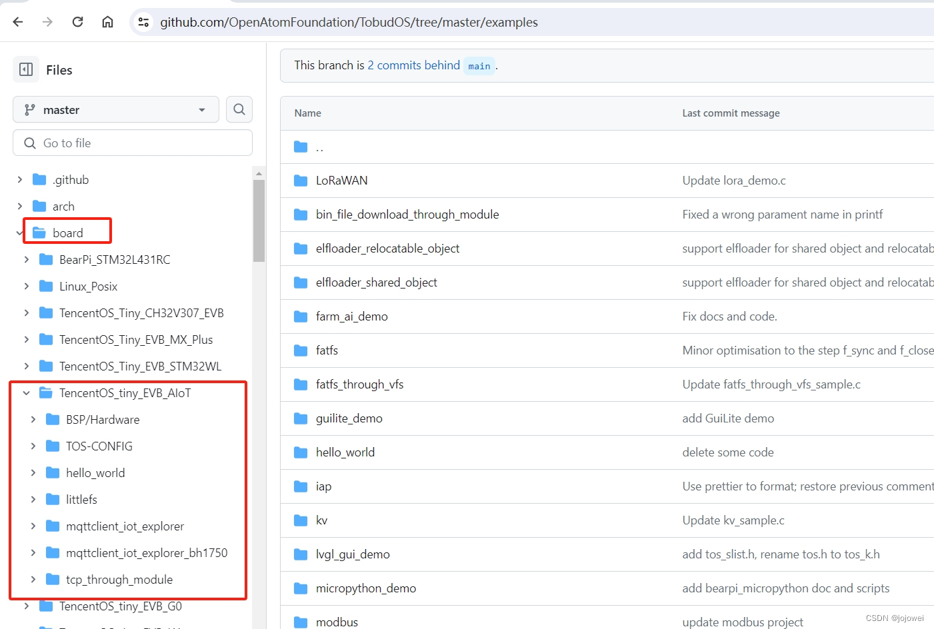Click 'Update kv_sample.c' commit message
The width and height of the screenshot is (934, 629).
pyautogui.click(x=733, y=520)
